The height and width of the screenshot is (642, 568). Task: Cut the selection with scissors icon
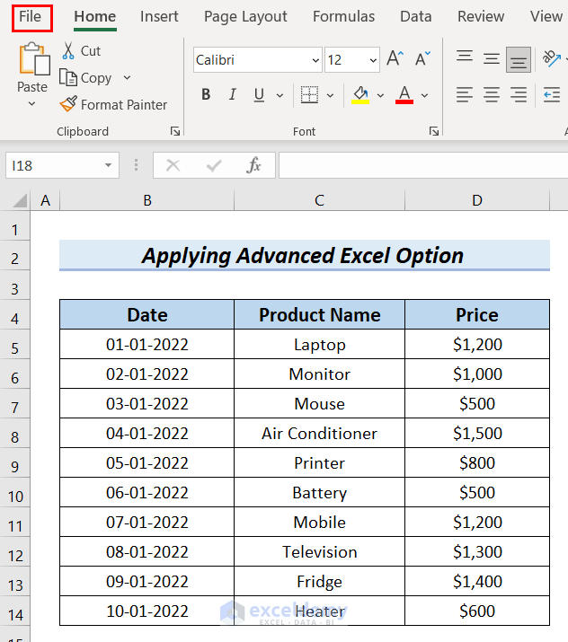pyautogui.click(x=81, y=51)
